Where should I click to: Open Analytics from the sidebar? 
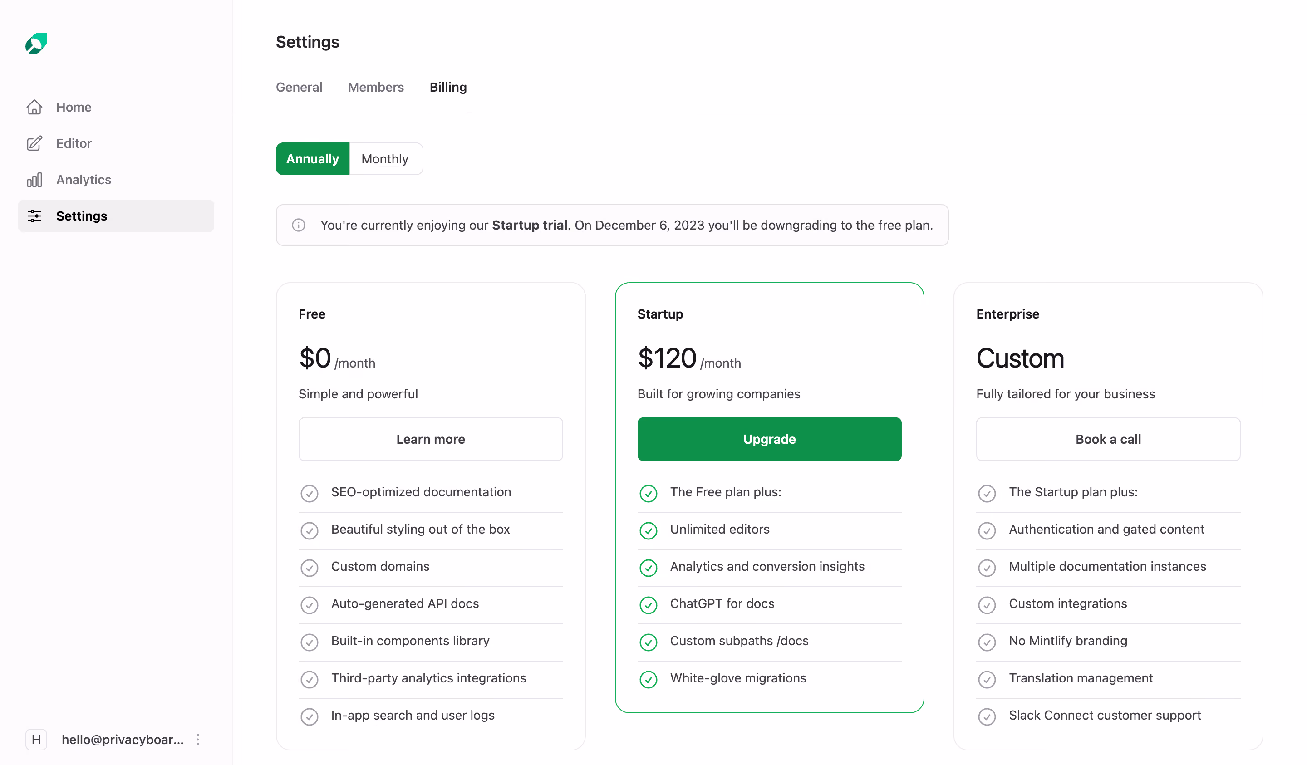116,179
